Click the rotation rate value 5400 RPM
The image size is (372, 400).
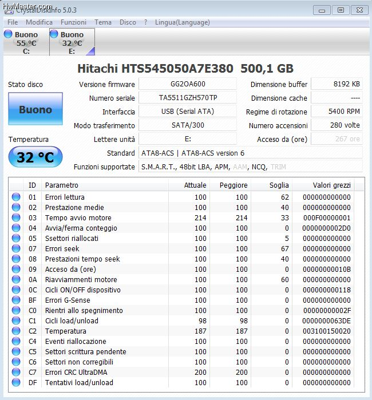337,112
